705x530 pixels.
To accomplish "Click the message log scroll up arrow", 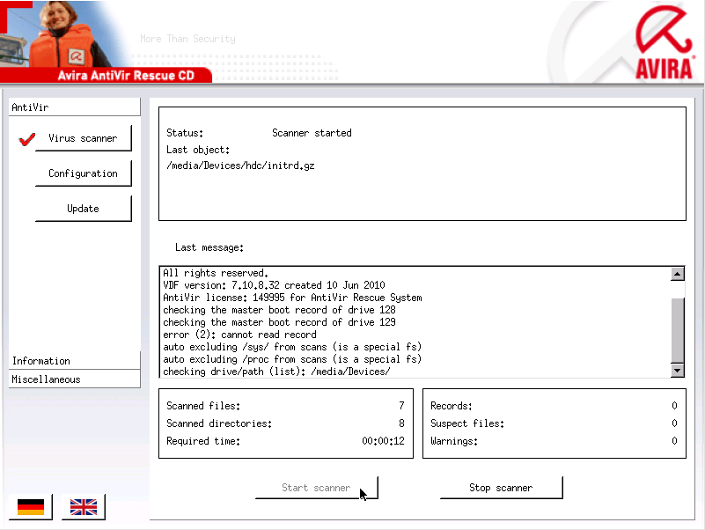I will click(677, 274).
